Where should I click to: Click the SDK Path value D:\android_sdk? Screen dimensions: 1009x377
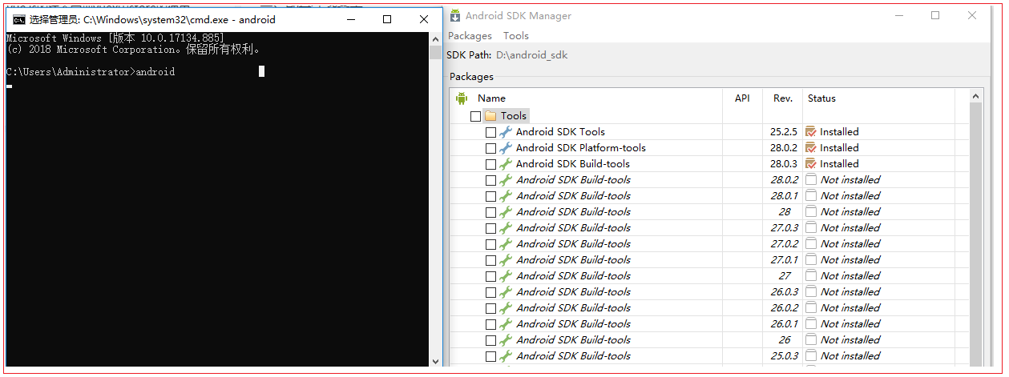click(532, 55)
